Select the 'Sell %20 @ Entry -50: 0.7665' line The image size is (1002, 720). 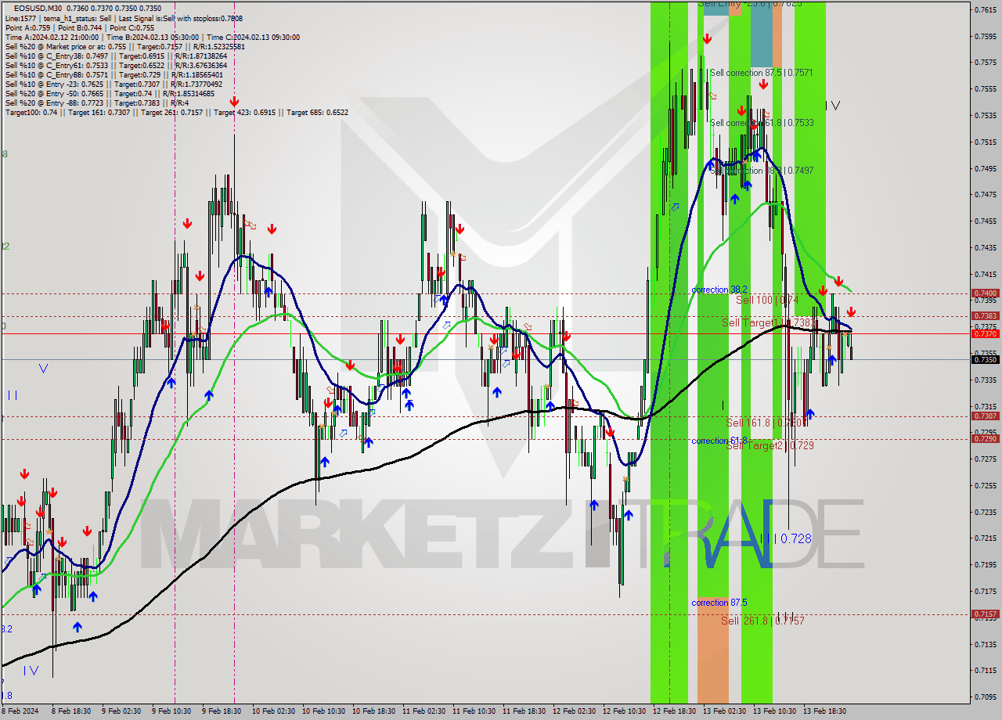(110, 93)
